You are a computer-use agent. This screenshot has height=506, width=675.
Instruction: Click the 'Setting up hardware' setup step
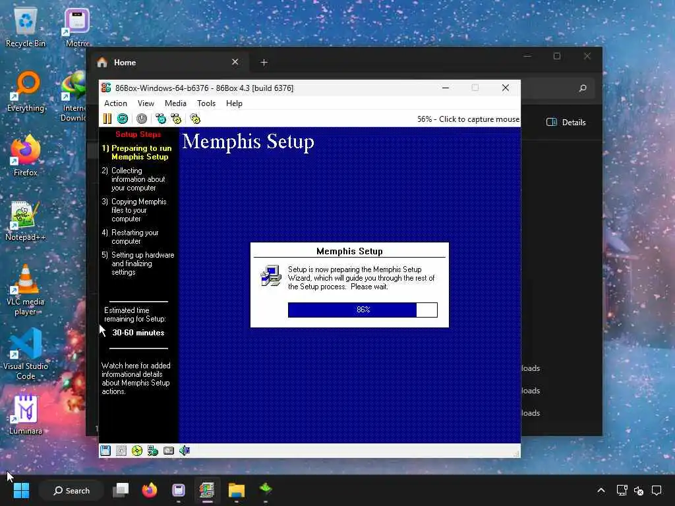point(138,264)
